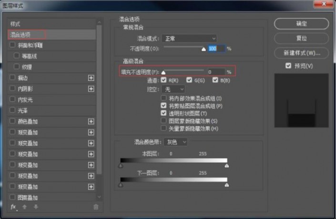336x219 pixels.
Task: Enable 图层蒙版隐藏效果(S)
Action: pos(163,121)
